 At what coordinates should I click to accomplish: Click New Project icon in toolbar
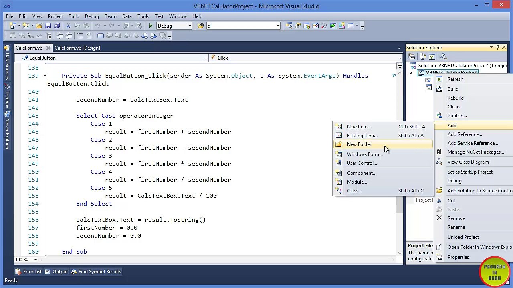click(12, 26)
